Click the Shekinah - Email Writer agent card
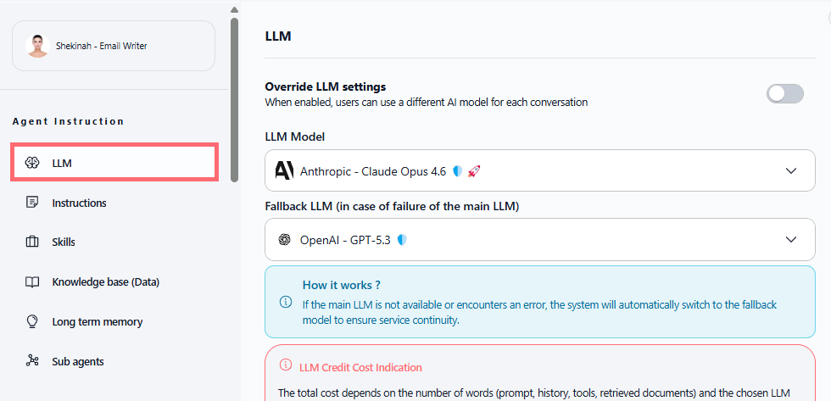 (114, 46)
